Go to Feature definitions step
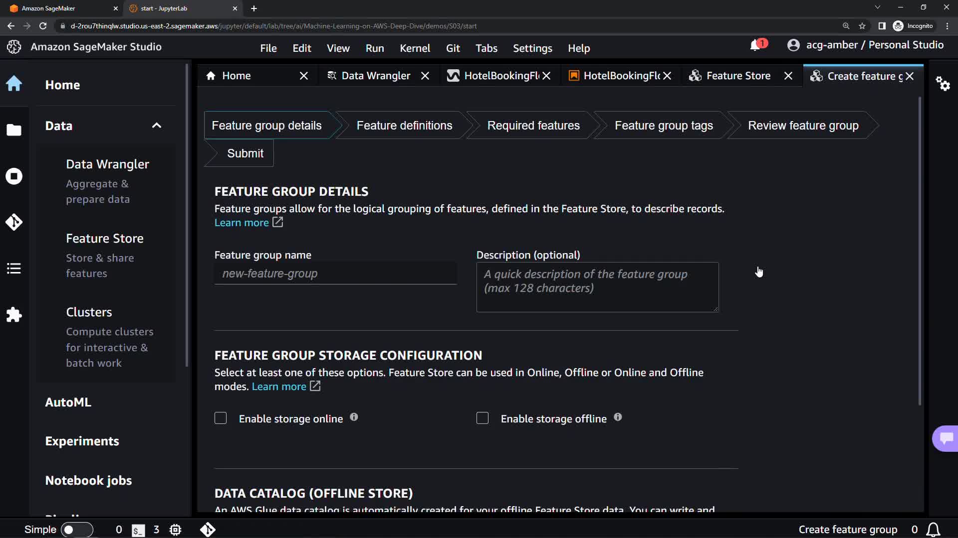Screen dimensions: 958x538 tap(404, 126)
